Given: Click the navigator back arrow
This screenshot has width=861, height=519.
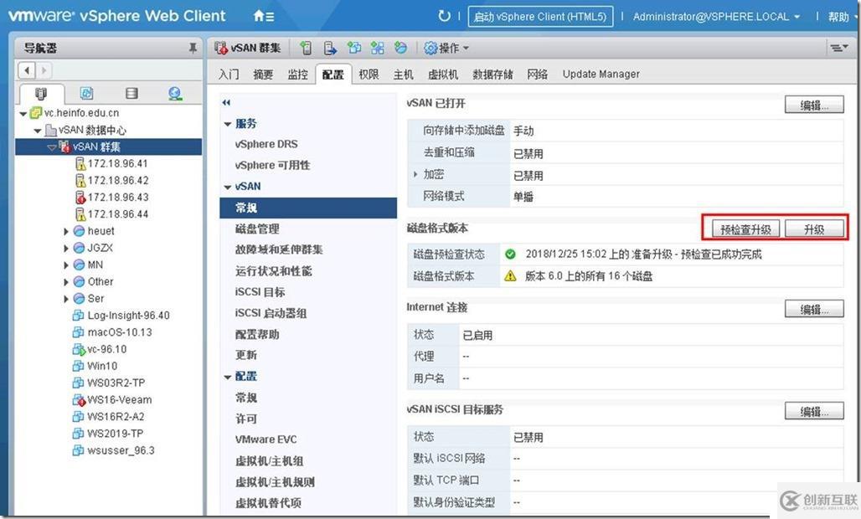Looking at the screenshot, I should pos(26,70).
